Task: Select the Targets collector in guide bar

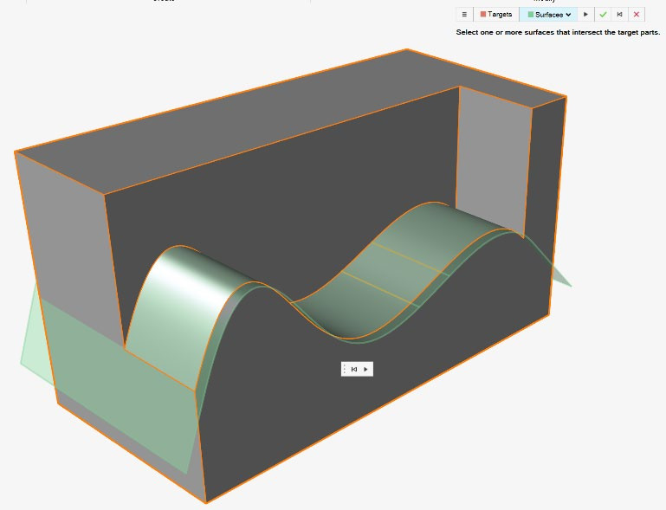Action: point(500,15)
